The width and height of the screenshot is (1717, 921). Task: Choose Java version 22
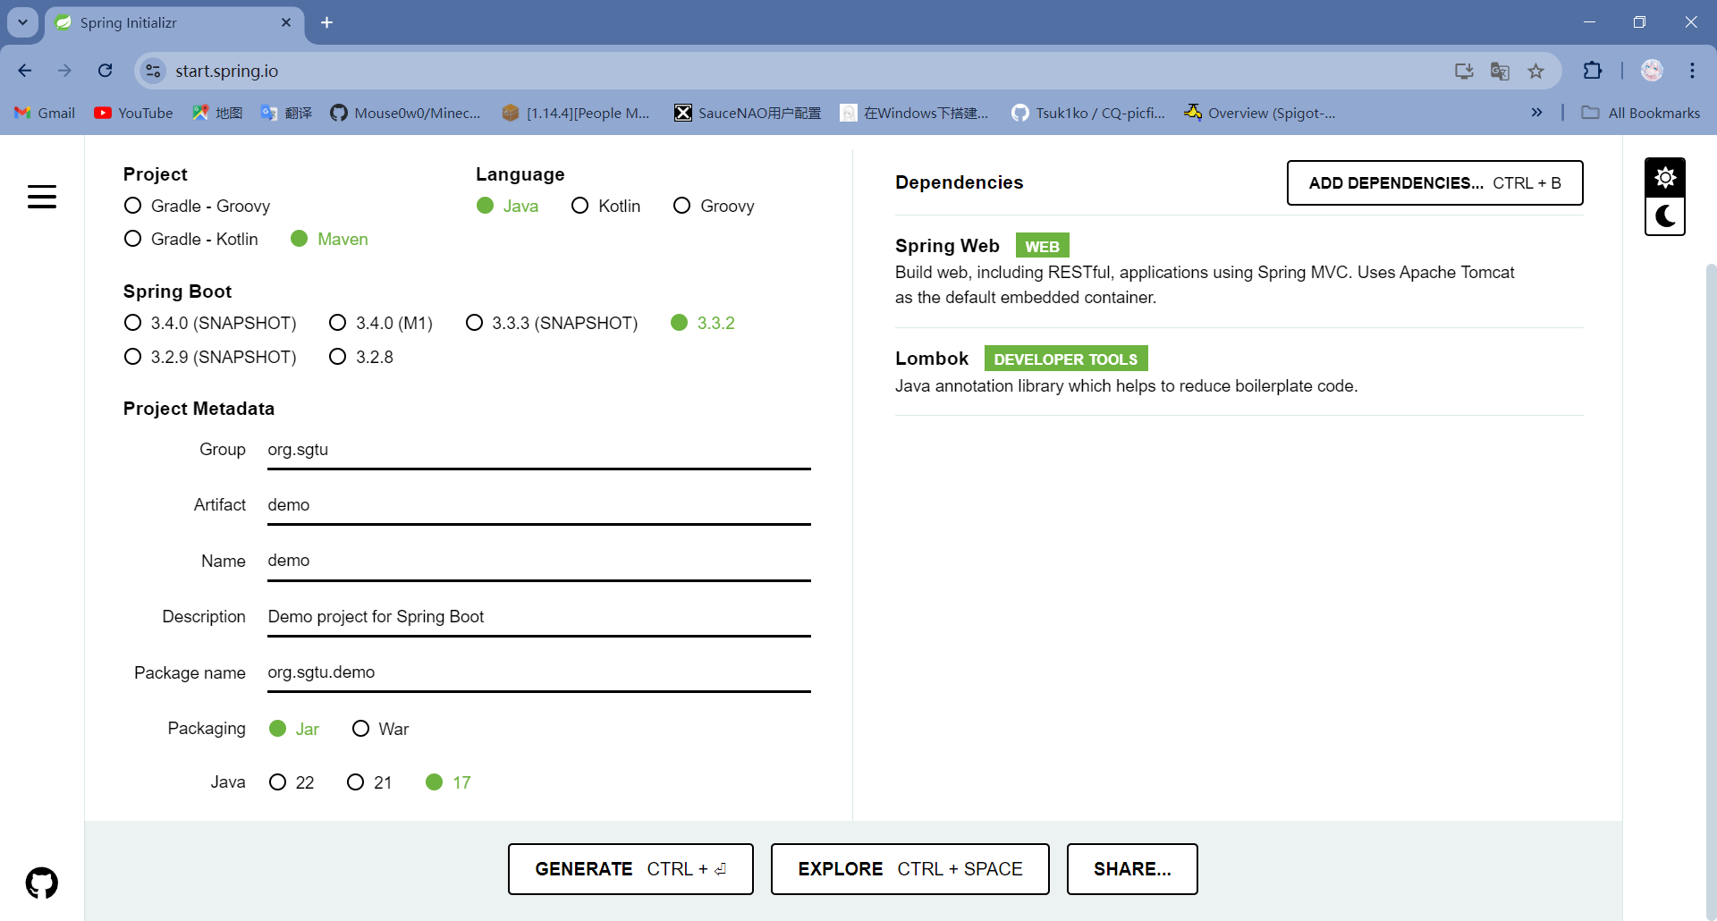tap(292, 782)
